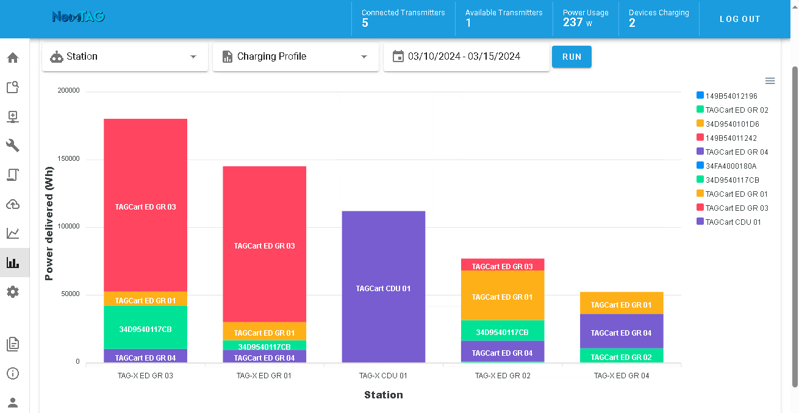Open the Station dropdown
799x413 pixels.
125,57
